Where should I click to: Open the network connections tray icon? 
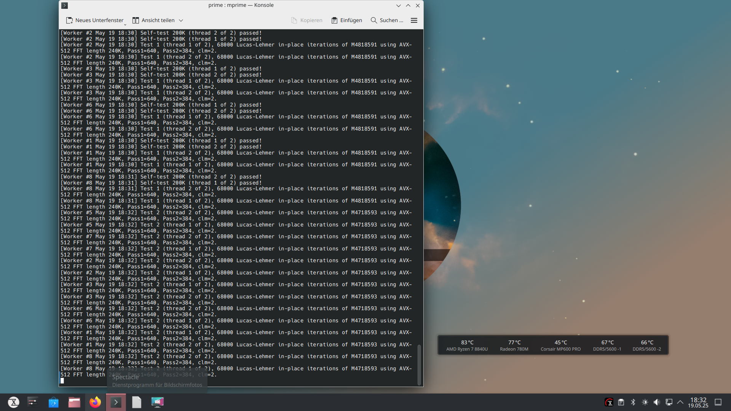pyautogui.click(x=669, y=402)
